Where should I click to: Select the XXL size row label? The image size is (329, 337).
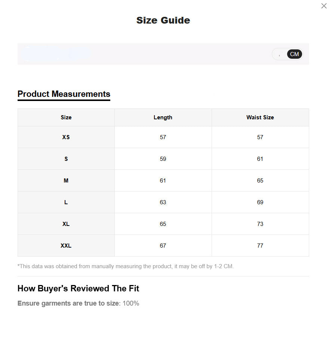(66, 246)
